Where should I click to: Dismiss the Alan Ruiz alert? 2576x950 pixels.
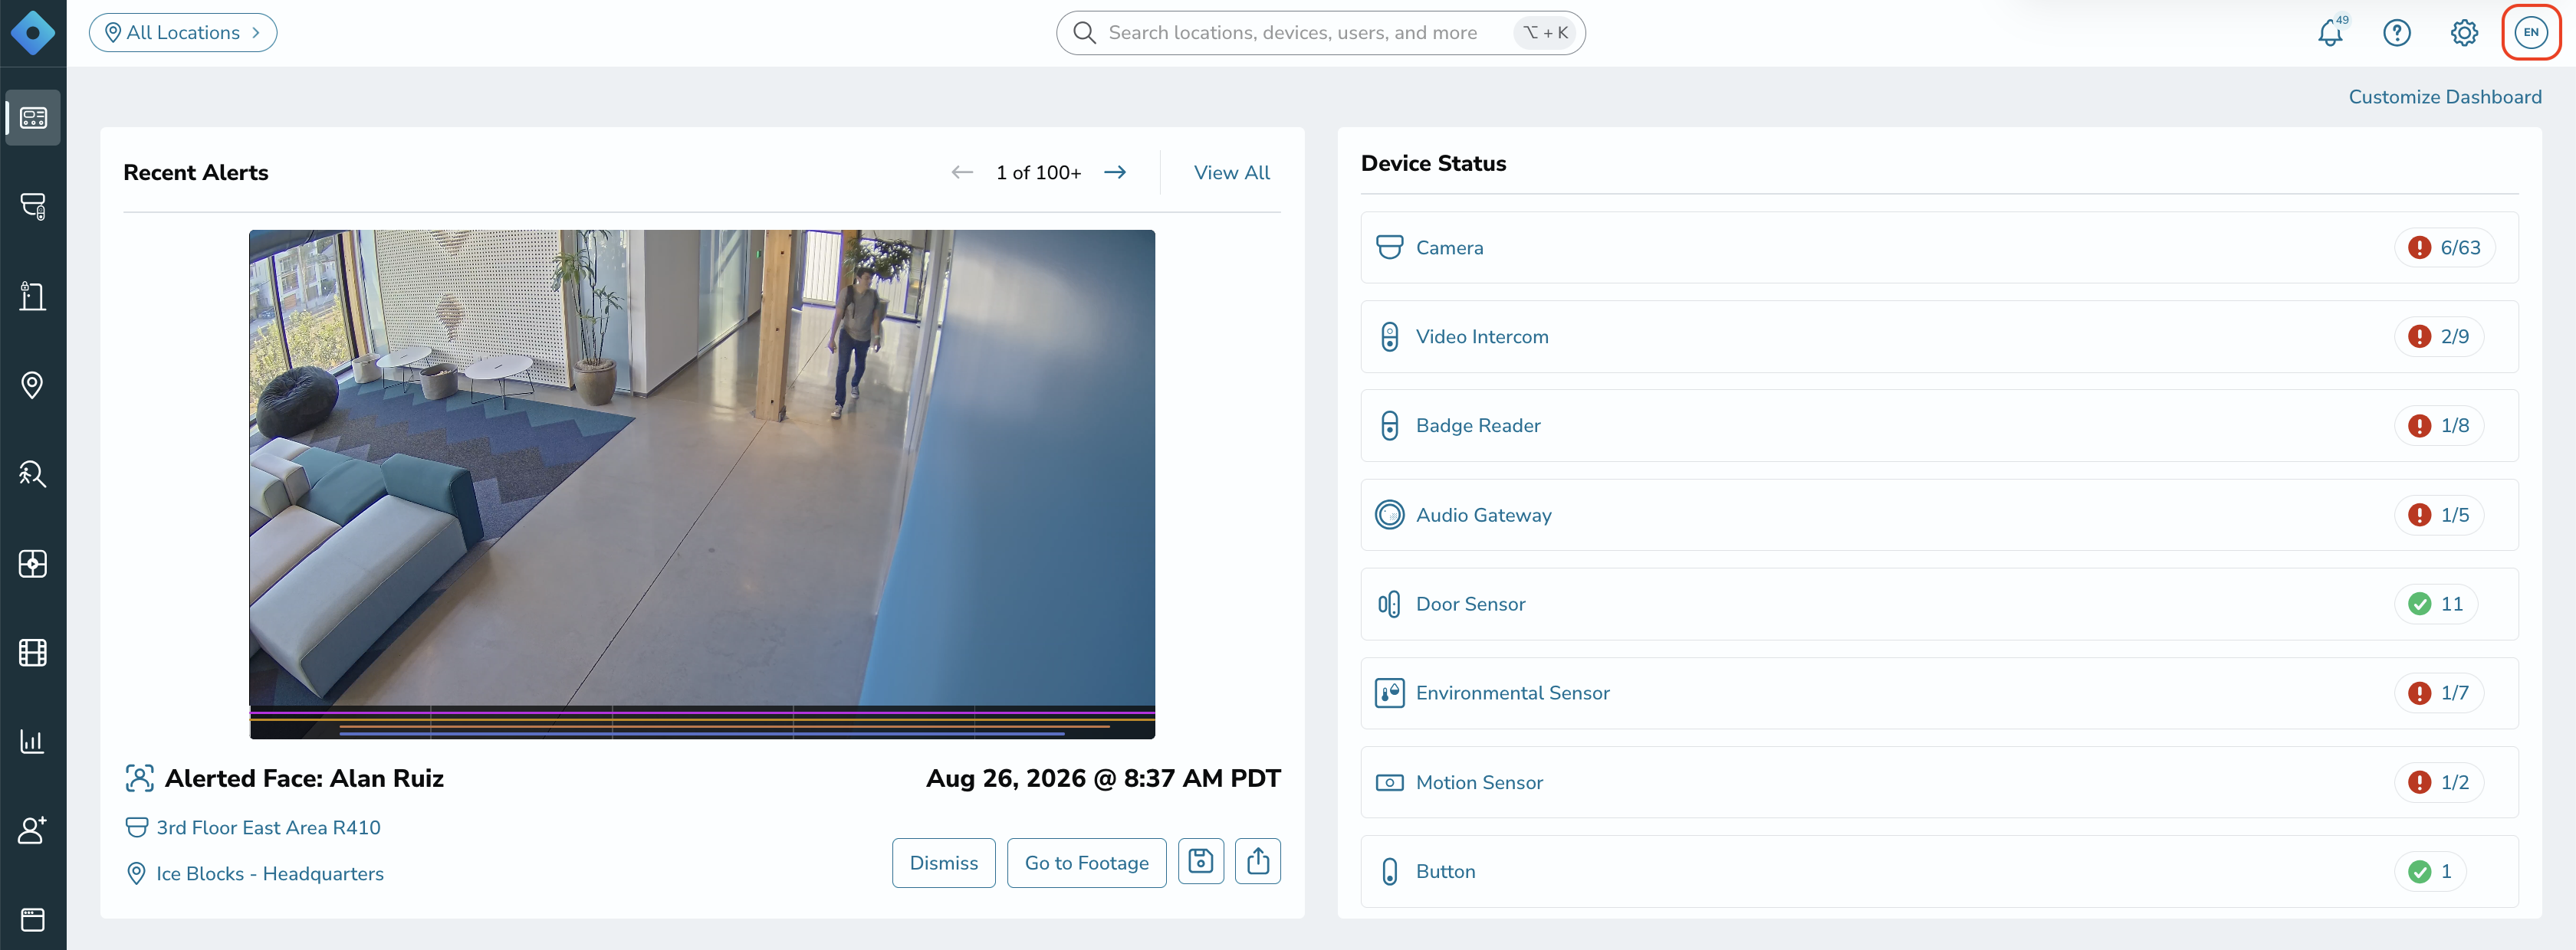(x=944, y=863)
